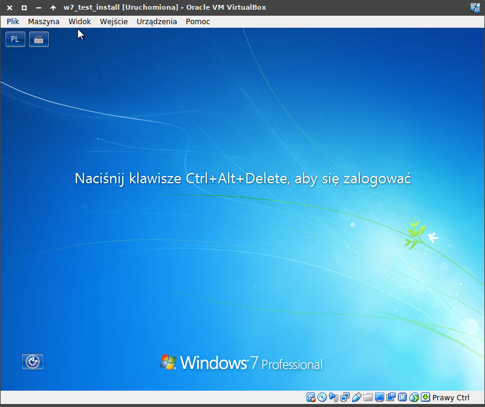Click the shared folders status icon
The image size is (485, 407).
368,397
